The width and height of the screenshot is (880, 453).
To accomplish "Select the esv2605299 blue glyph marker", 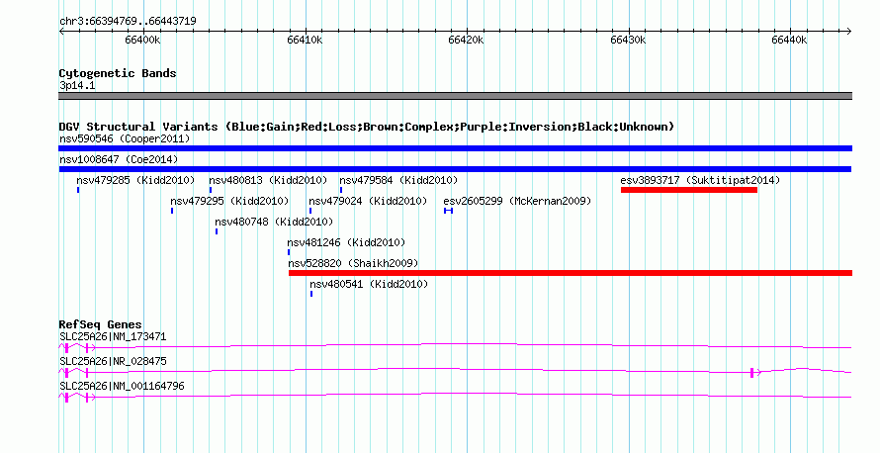I will pyautogui.click(x=448, y=211).
